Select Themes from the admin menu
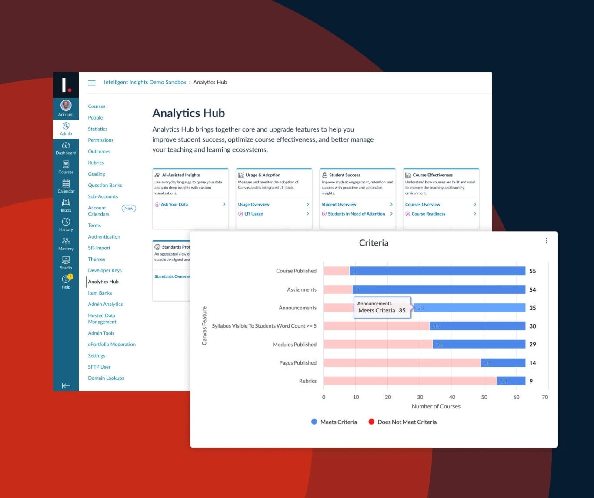The height and width of the screenshot is (498, 594). coord(96,259)
